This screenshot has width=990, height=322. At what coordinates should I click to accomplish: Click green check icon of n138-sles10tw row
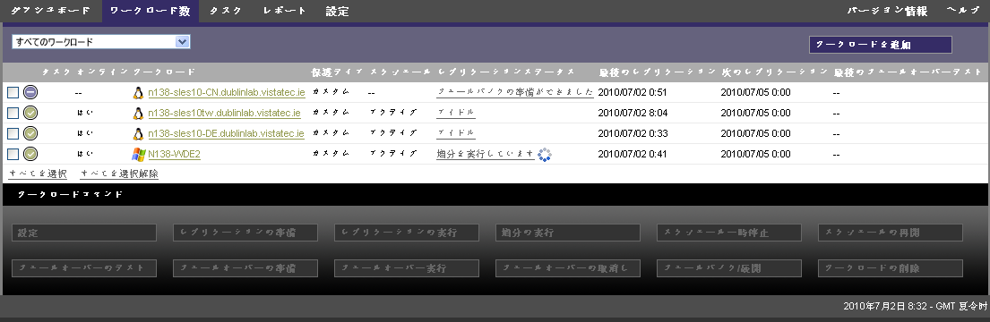[30, 114]
